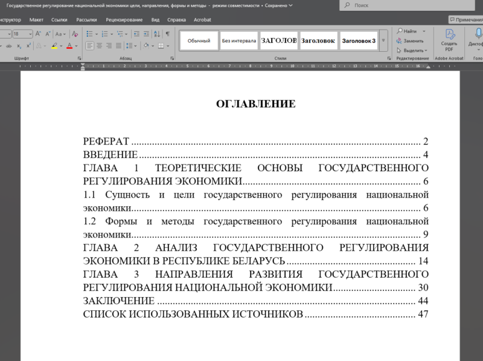Sort text with the A-Я sort icon

(x=157, y=34)
